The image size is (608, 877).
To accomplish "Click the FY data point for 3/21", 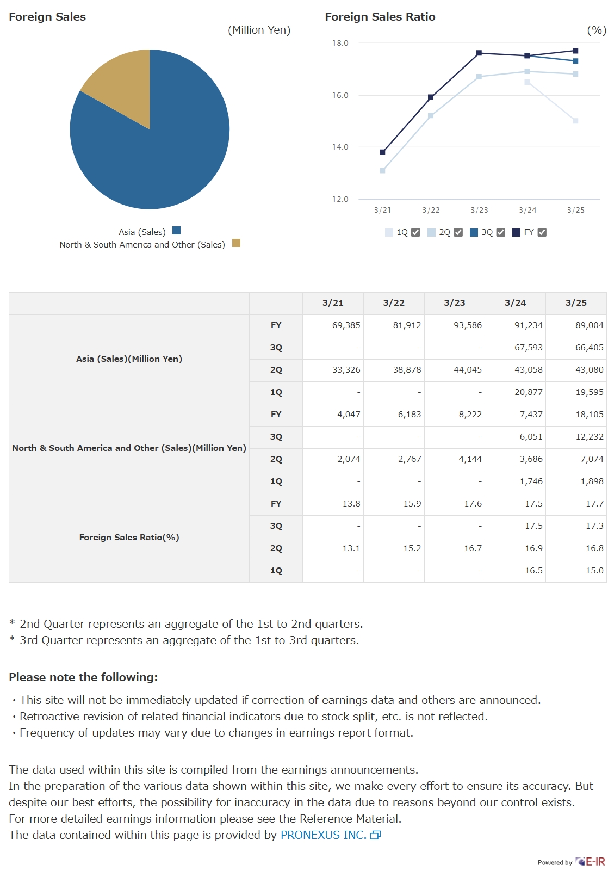I will tap(382, 152).
